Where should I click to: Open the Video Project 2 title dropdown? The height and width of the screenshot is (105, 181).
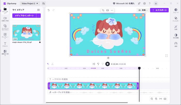click(30, 3)
